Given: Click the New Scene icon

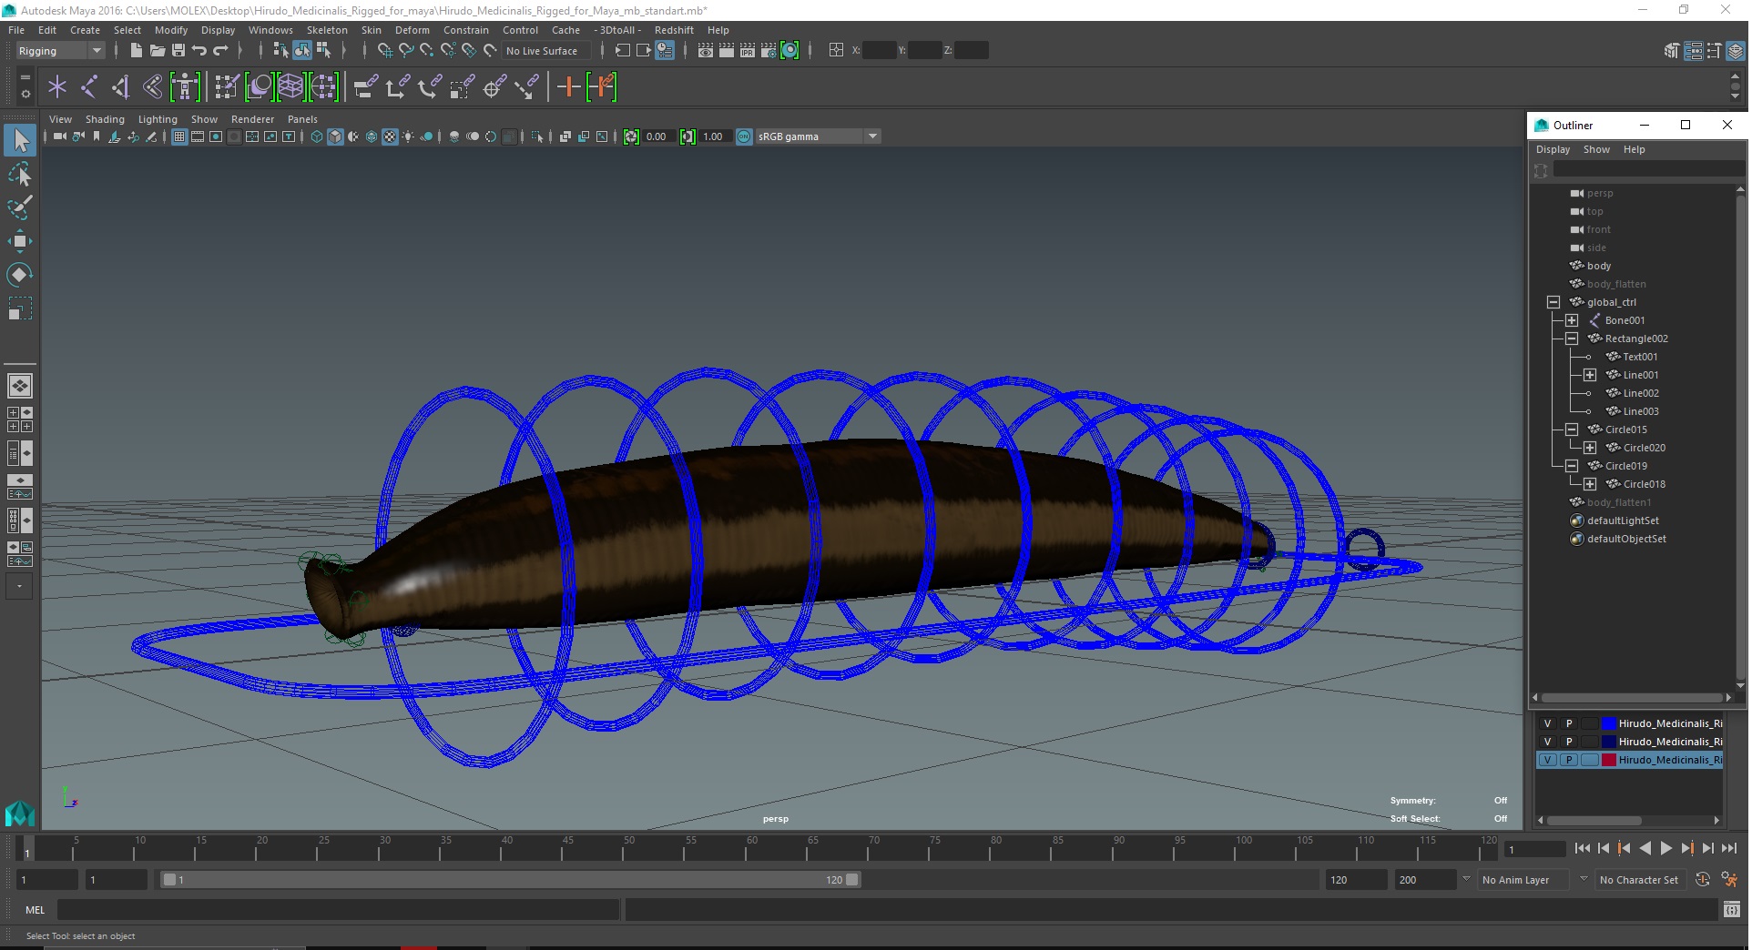Looking at the screenshot, I should point(136,51).
